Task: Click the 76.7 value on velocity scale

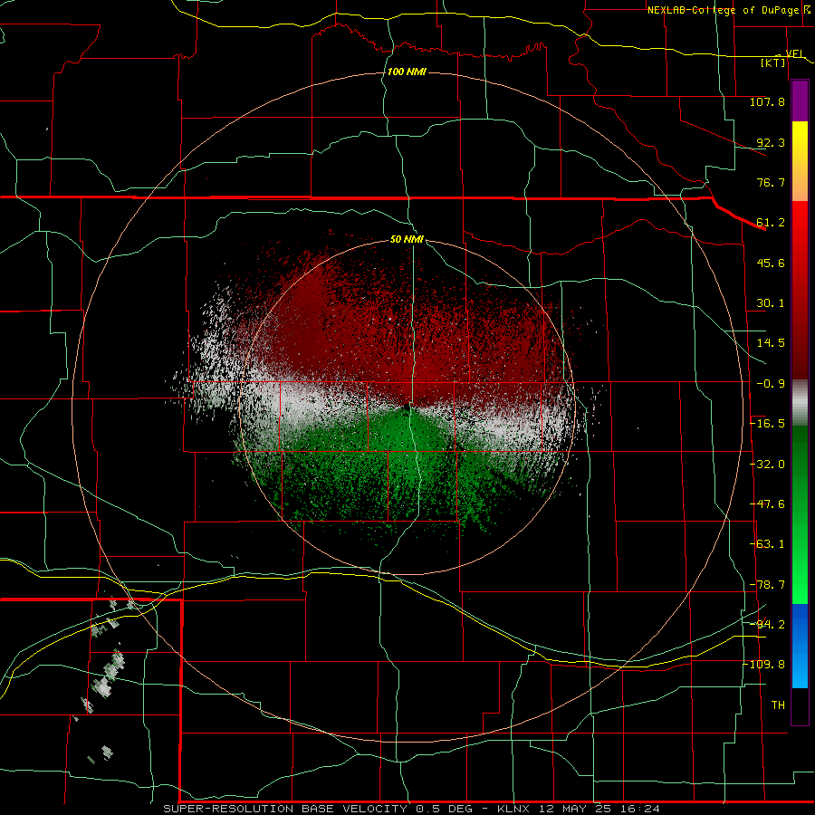Action: [771, 182]
